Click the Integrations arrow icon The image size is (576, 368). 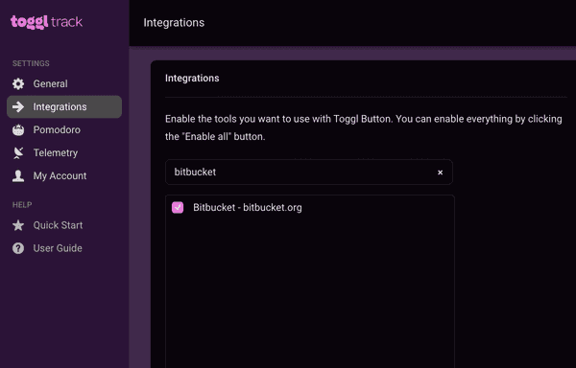coord(18,106)
